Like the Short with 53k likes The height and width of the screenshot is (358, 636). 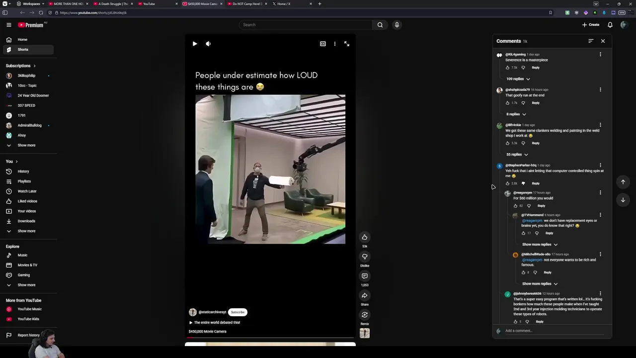point(365,237)
